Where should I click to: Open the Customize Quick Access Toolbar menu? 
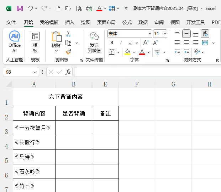[x=126, y=9]
